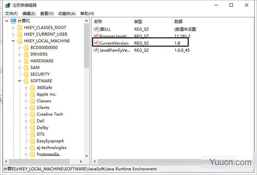
Task: Collapse the SOFTWARE arrow
Action: [20, 81]
